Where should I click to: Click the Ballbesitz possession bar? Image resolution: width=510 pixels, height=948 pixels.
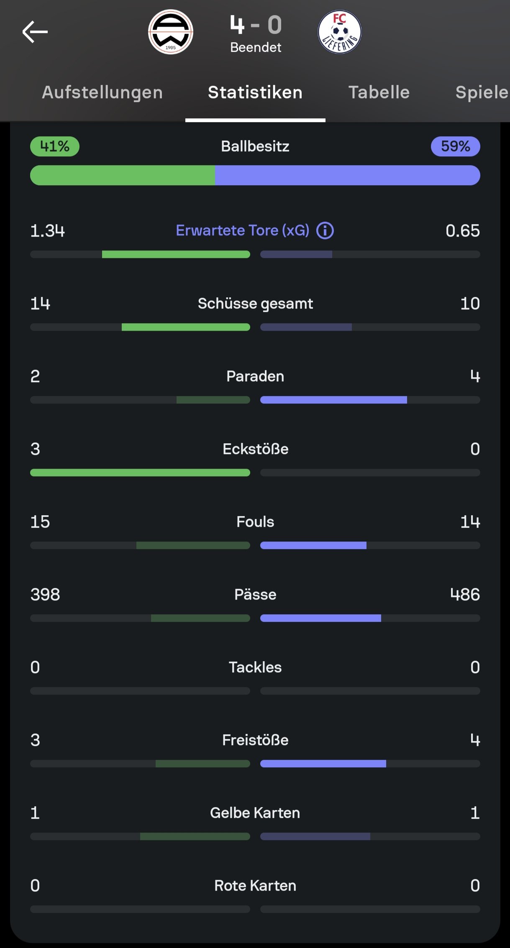click(255, 175)
